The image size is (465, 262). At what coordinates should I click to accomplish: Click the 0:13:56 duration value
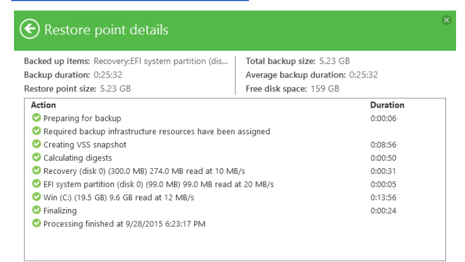[382, 197]
